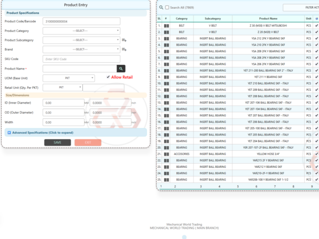Click barcode icon for YSA 212 2FK row

(166, 38)
